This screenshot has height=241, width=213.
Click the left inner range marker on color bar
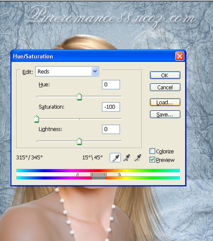(x=91, y=174)
